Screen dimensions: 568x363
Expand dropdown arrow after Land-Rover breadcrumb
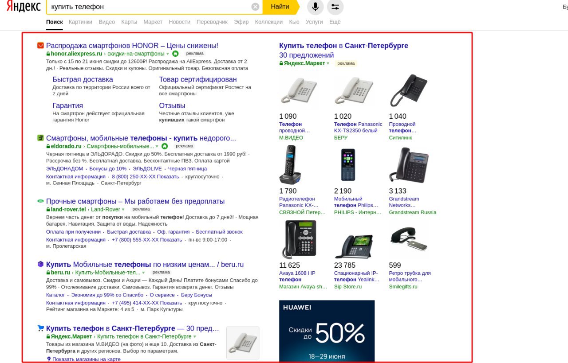(123, 209)
